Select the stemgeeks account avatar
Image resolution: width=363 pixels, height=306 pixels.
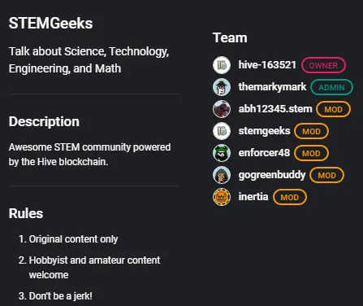222,131
